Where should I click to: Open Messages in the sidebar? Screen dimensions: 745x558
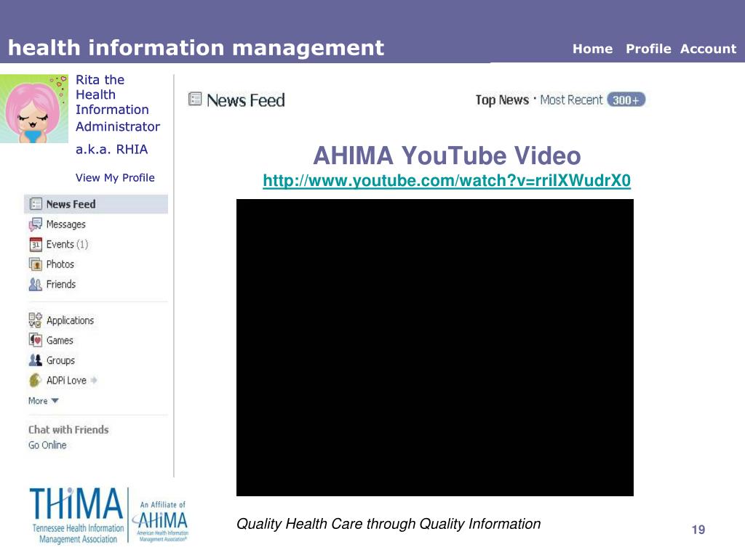click(x=65, y=225)
